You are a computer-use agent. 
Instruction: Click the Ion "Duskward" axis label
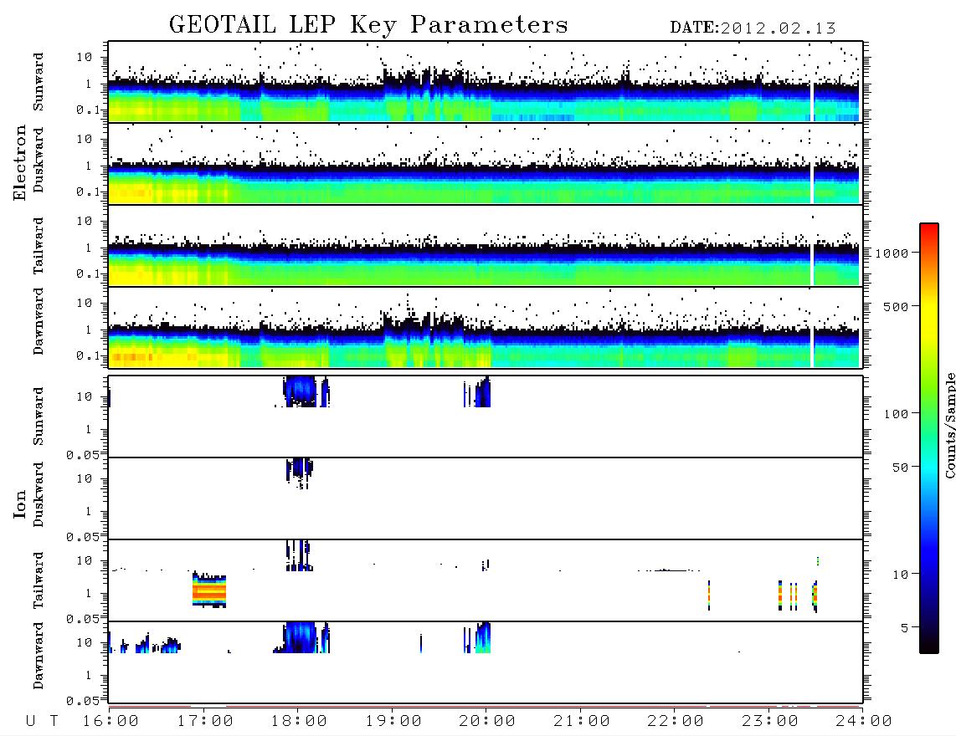pyautogui.click(x=39, y=495)
